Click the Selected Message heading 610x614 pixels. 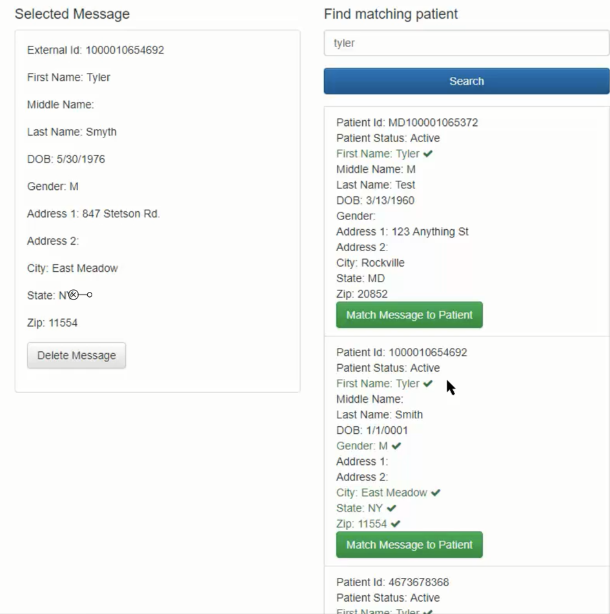point(72,14)
